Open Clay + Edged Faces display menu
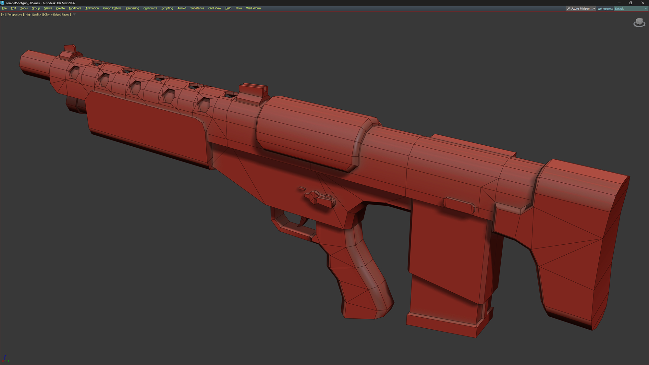649x365 pixels. (x=57, y=15)
